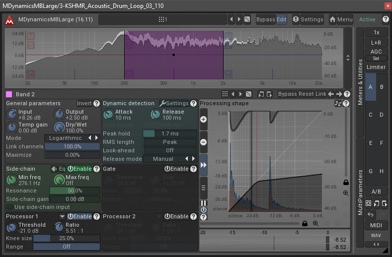
Task: Enable the Side-chain section
Action: [x=80, y=169]
